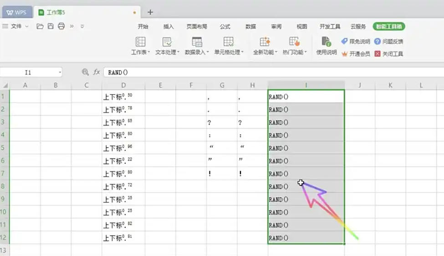Click cell G3 containing question mark
Image resolution: width=444 pixels, height=256 pixels.
(222, 122)
